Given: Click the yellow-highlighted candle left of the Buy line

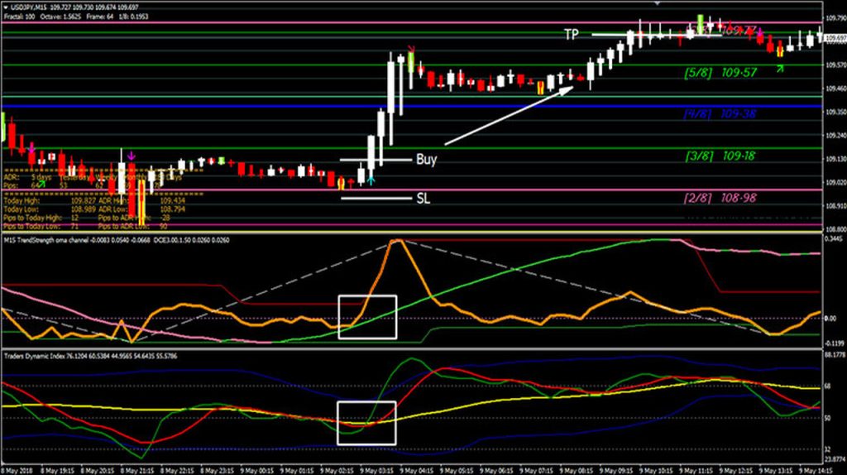Looking at the screenshot, I should pyautogui.click(x=341, y=184).
